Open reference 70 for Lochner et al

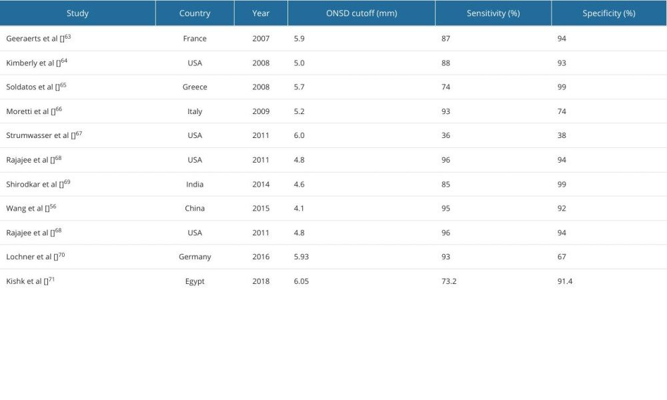click(61, 255)
